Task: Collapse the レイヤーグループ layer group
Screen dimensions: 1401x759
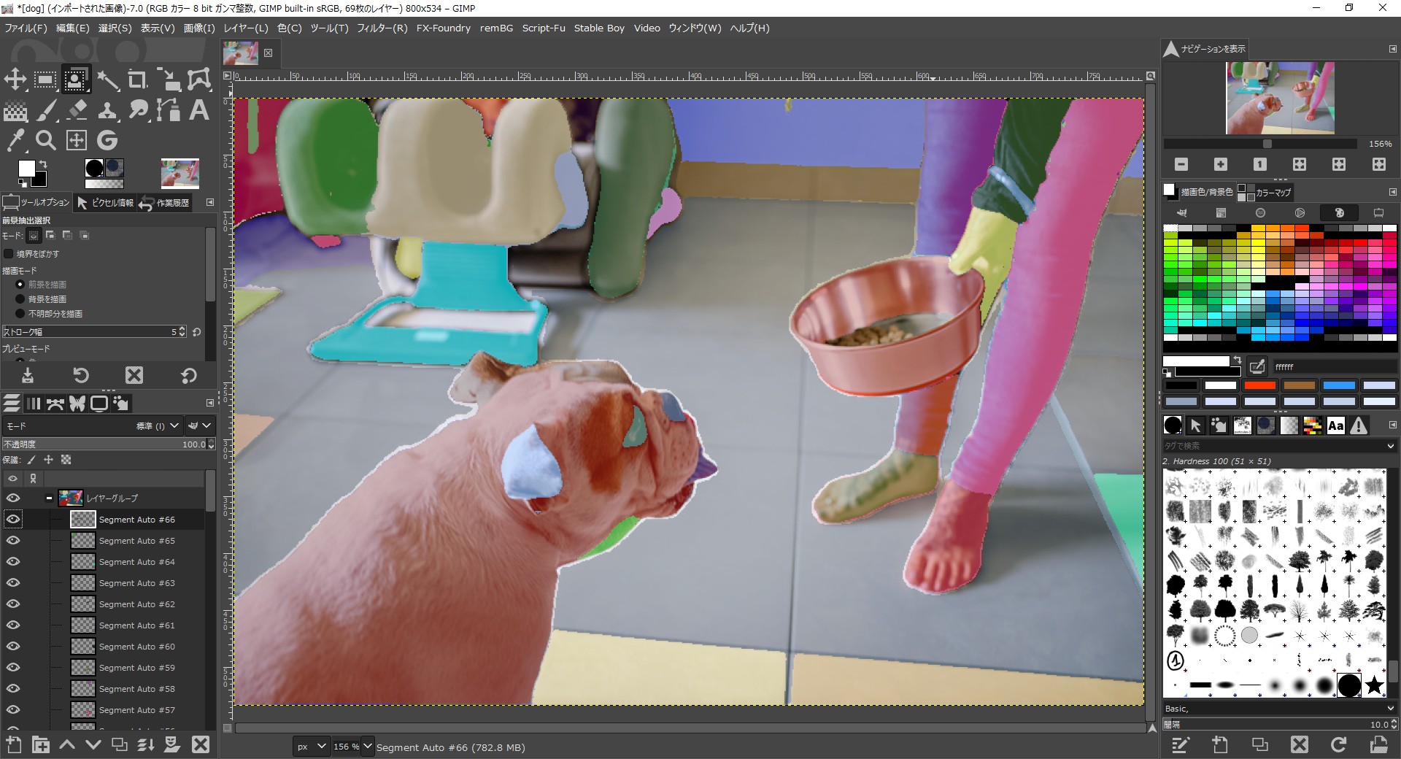Action: (x=49, y=498)
